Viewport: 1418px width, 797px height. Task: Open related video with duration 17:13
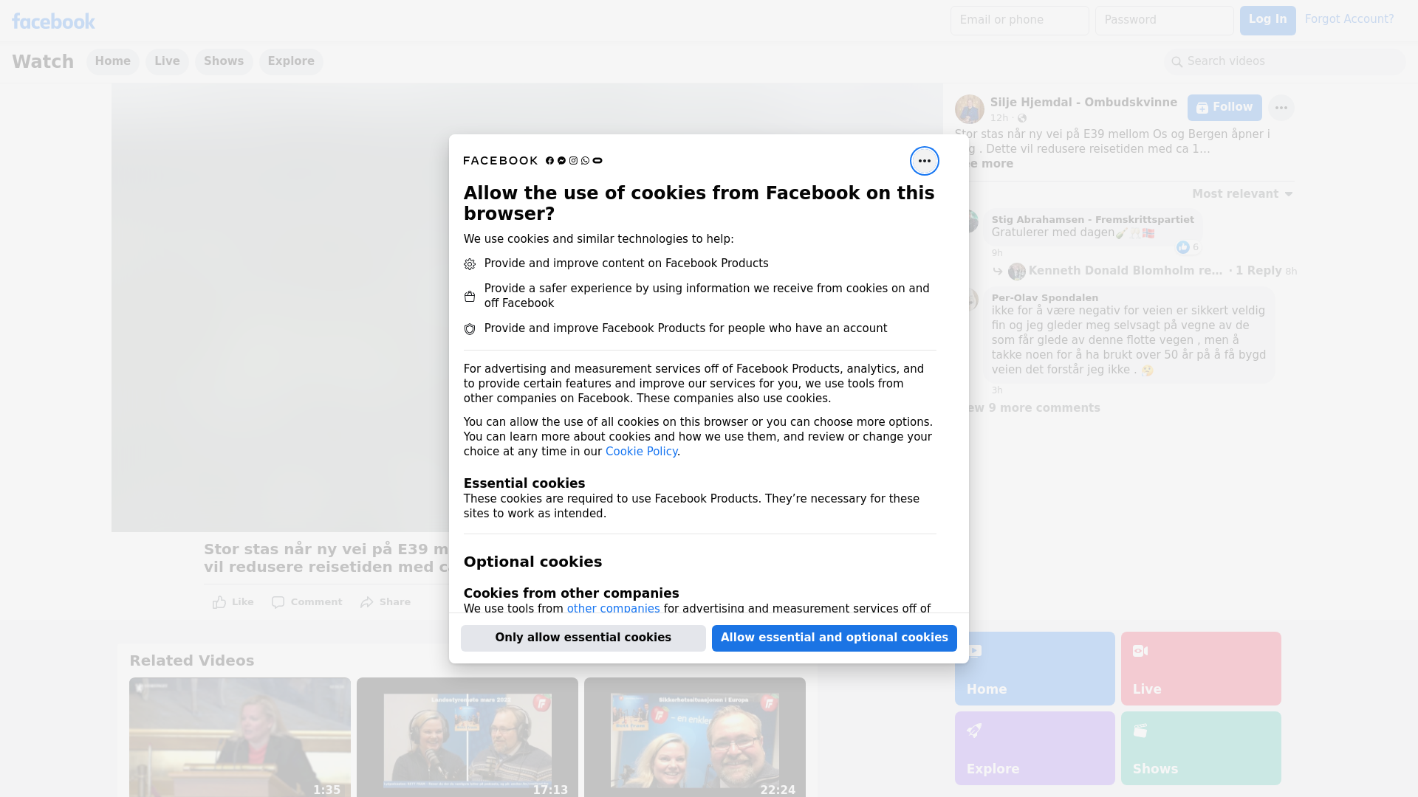click(467, 737)
